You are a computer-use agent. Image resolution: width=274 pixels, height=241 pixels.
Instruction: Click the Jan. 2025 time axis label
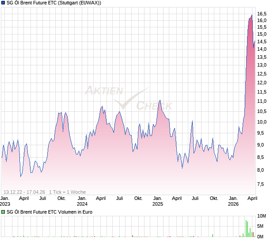point(158,201)
